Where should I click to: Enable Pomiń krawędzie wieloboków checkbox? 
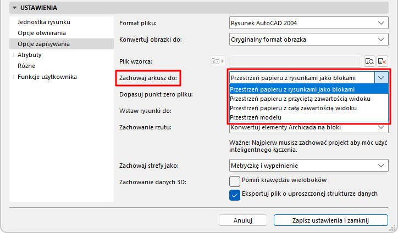pyautogui.click(x=235, y=181)
